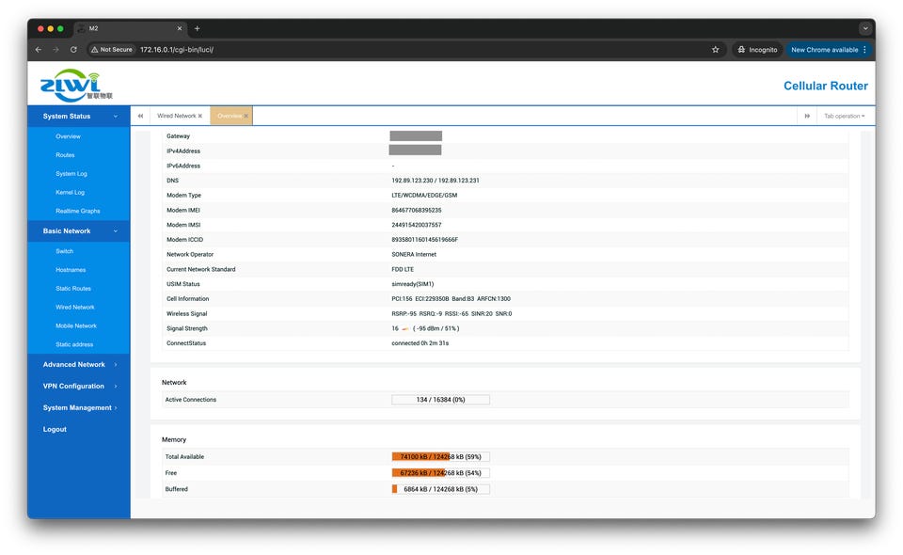Expand the Advanced Network section
The image size is (903, 555).
point(79,364)
